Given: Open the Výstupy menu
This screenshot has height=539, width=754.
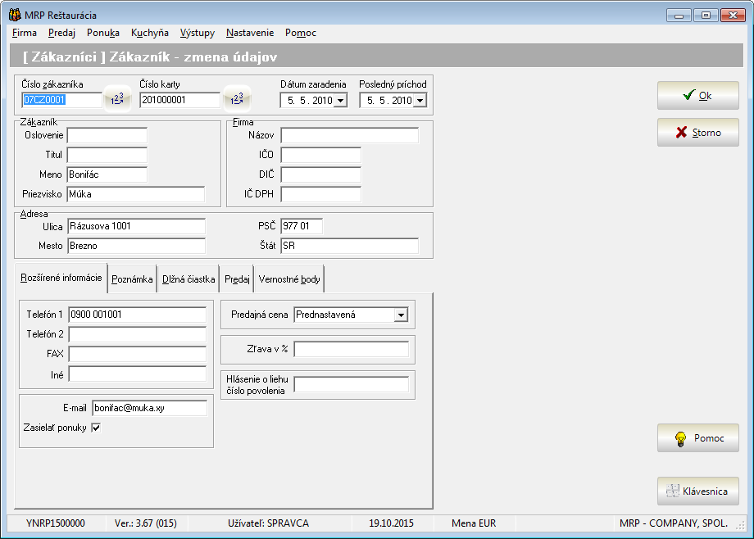Looking at the screenshot, I should click(198, 33).
